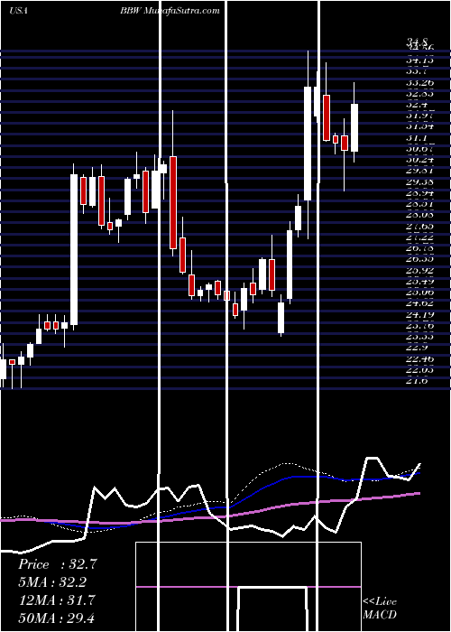
Task: Click the 31.1 price axis label
Action: 417,138
